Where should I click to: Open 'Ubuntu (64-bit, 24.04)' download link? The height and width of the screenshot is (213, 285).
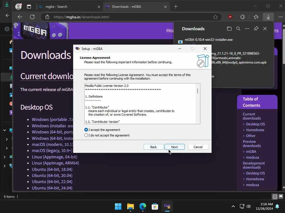pos(52,188)
